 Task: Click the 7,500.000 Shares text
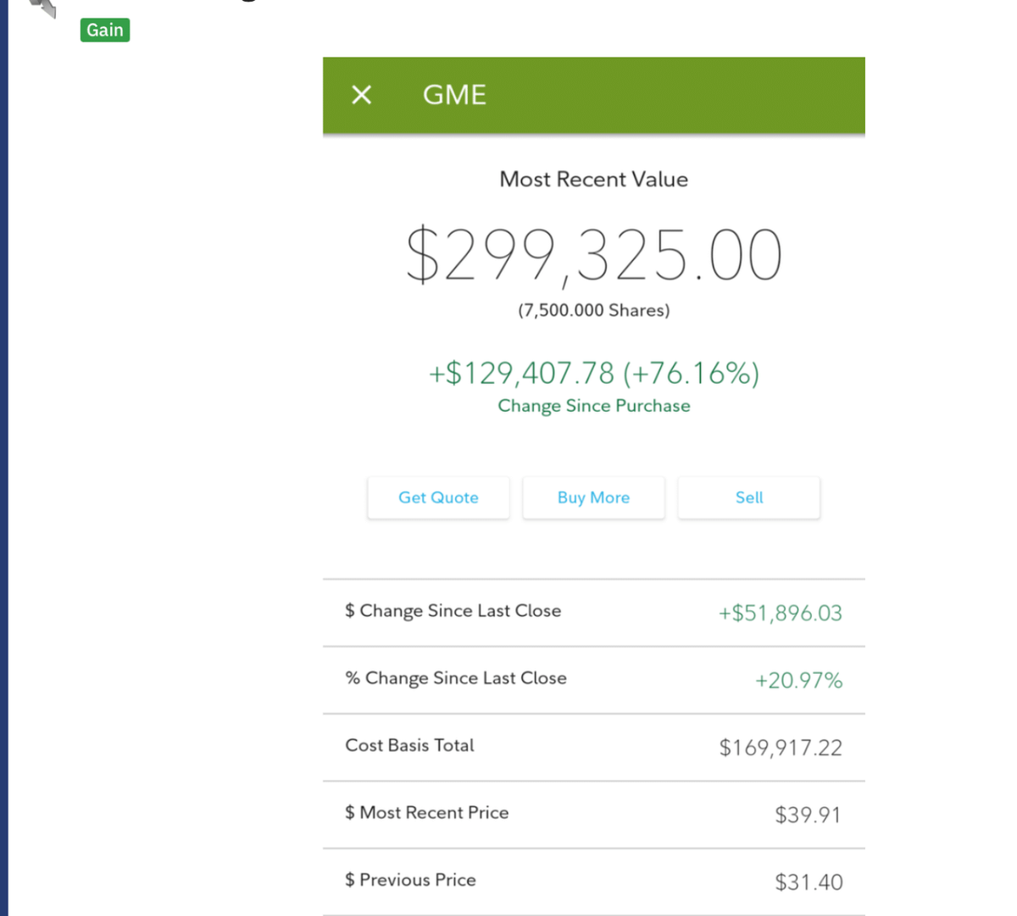593,310
